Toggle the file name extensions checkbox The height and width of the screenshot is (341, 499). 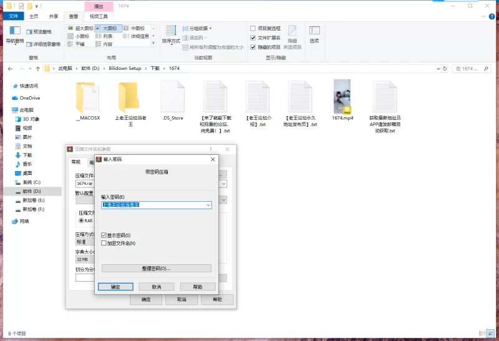click(x=253, y=37)
